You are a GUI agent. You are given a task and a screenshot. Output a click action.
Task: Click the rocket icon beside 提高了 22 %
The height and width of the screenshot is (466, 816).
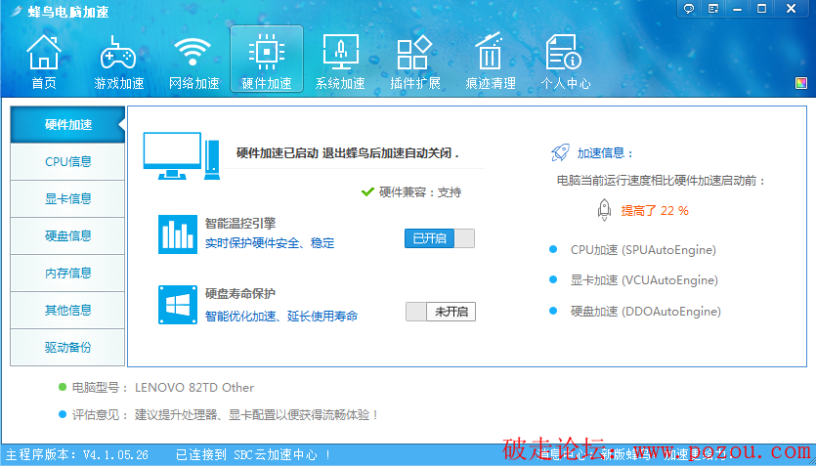[x=604, y=210]
